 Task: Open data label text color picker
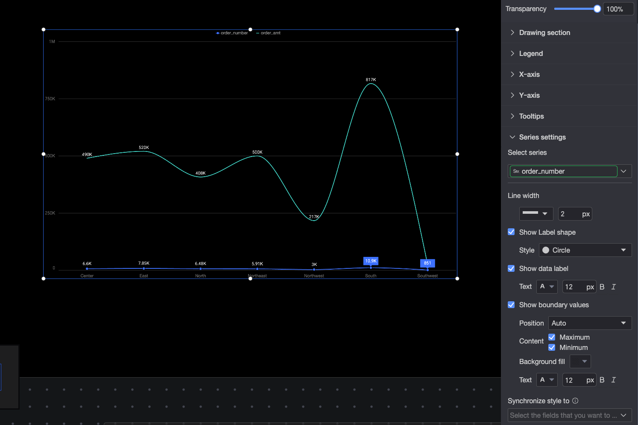point(547,287)
